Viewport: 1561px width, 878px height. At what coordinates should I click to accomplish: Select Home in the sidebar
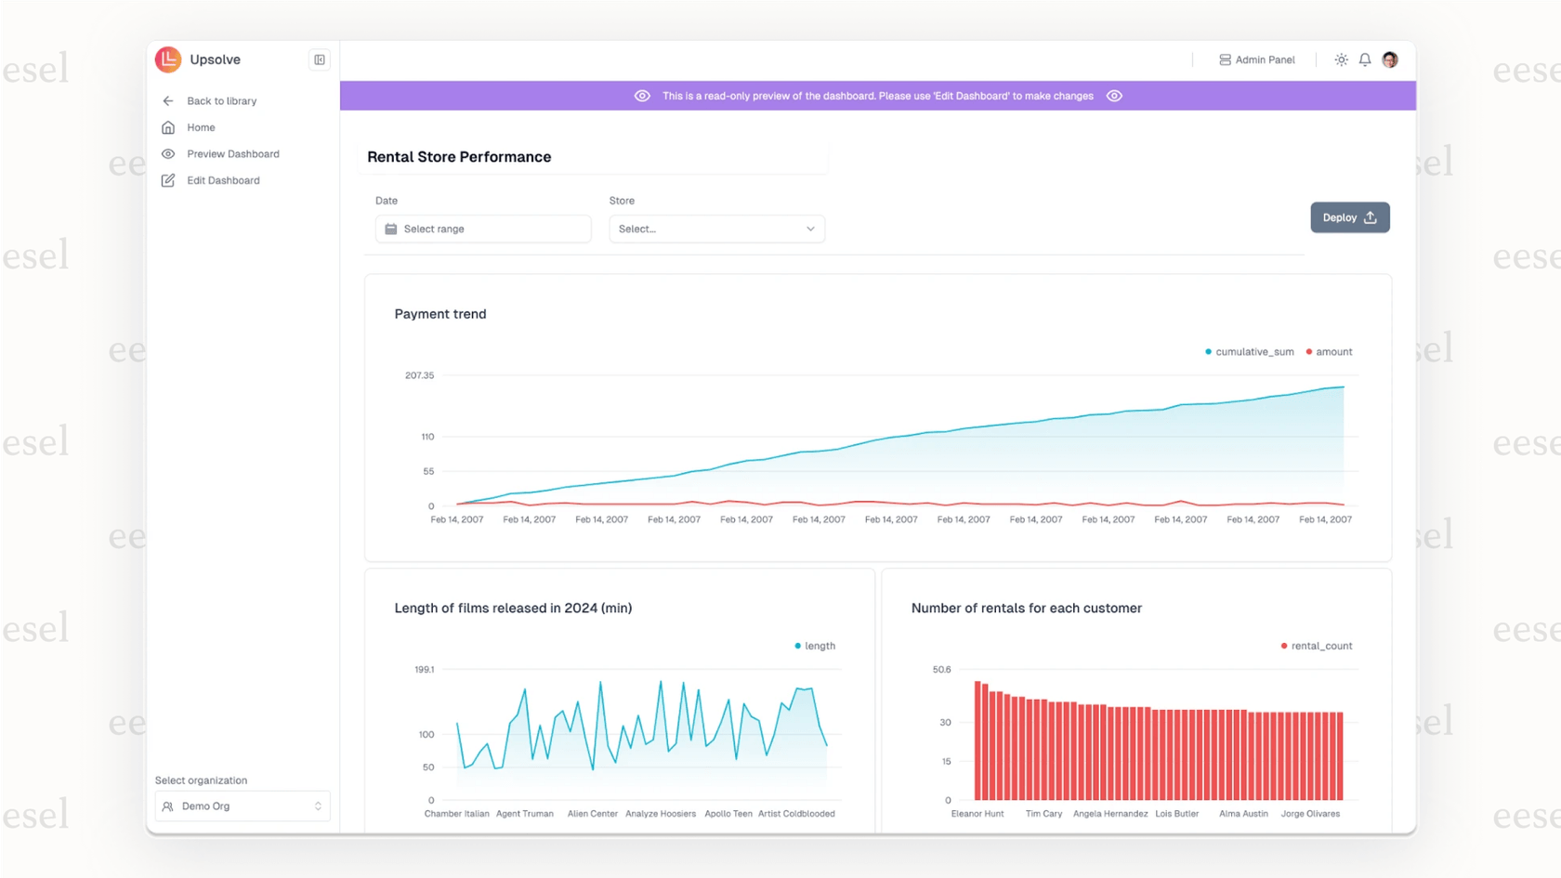(200, 127)
